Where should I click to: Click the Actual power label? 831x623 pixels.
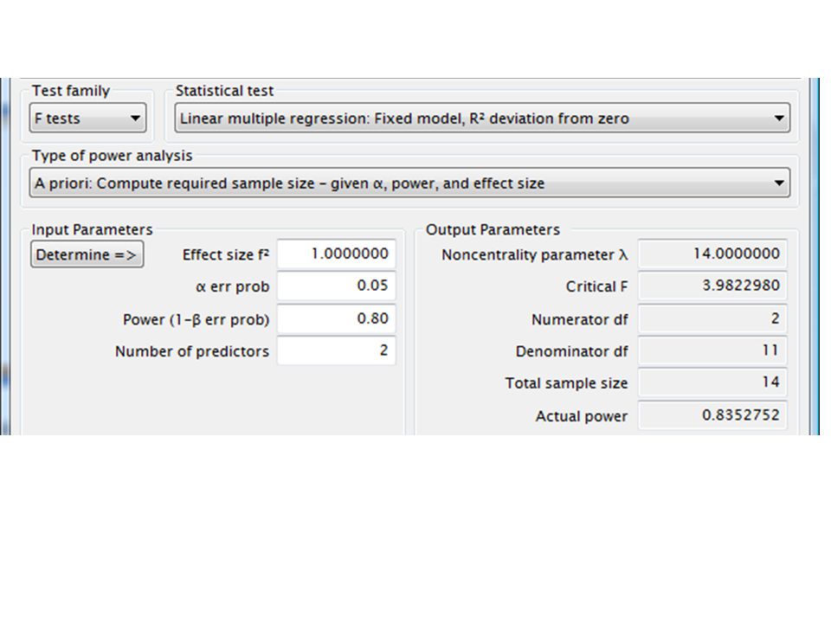pyautogui.click(x=582, y=416)
